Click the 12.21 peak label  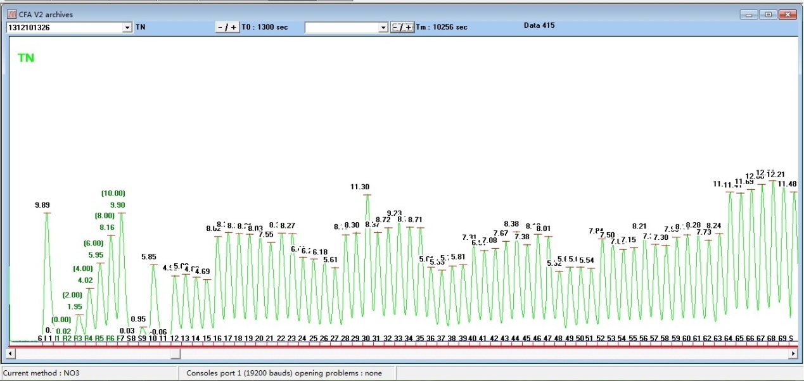click(x=776, y=175)
